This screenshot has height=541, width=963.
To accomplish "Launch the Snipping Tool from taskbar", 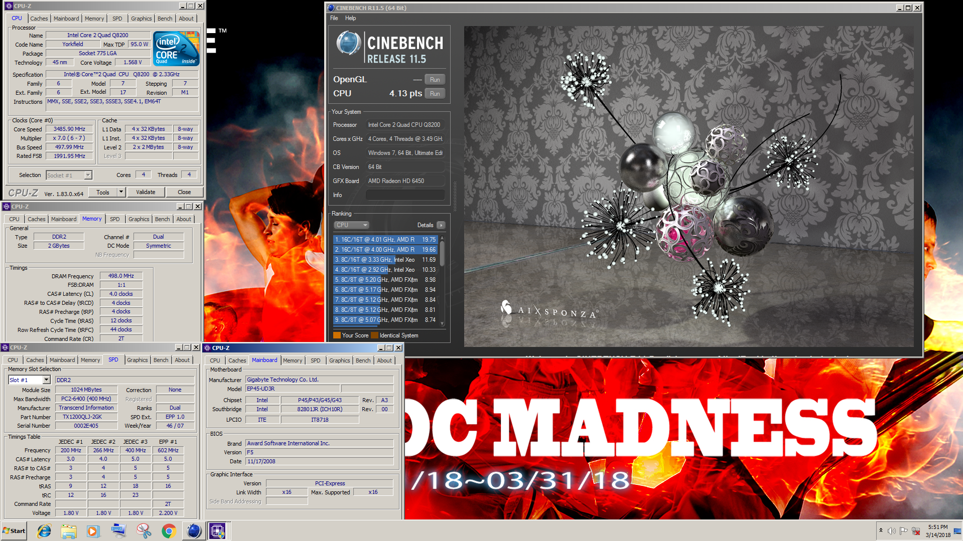I will coord(144,531).
